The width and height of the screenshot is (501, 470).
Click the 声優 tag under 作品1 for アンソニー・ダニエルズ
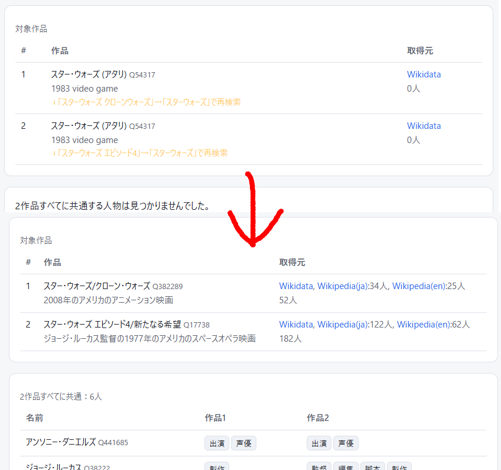point(243,443)
